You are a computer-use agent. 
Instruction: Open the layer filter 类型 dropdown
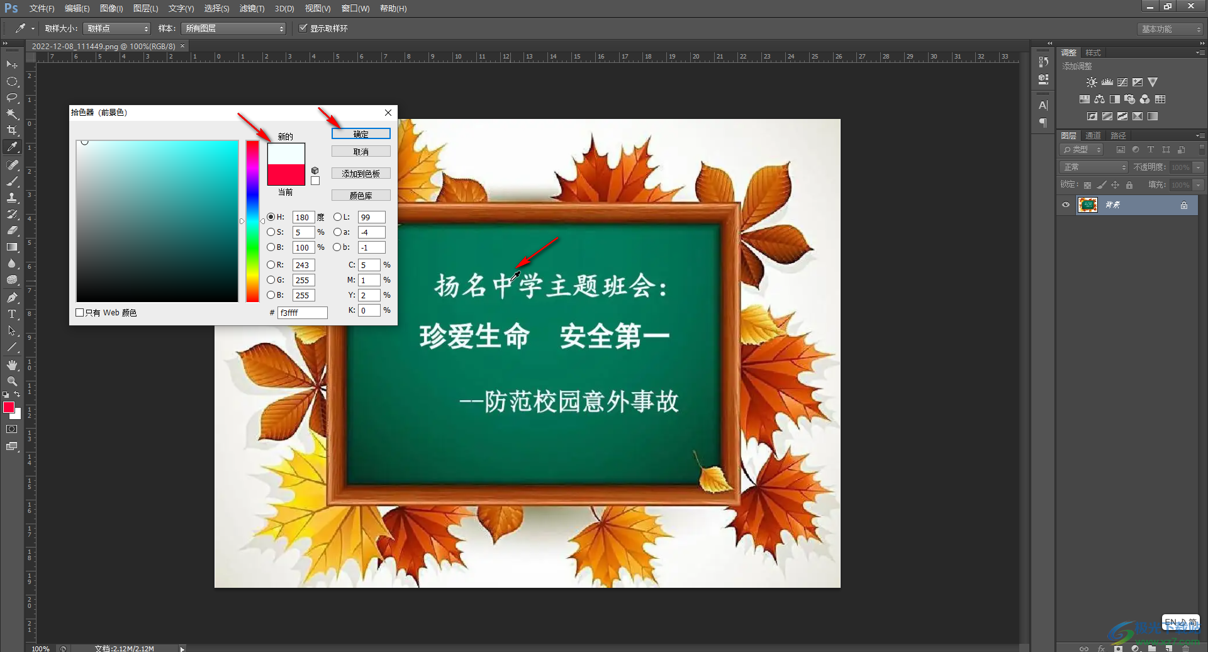point(1082,150)
